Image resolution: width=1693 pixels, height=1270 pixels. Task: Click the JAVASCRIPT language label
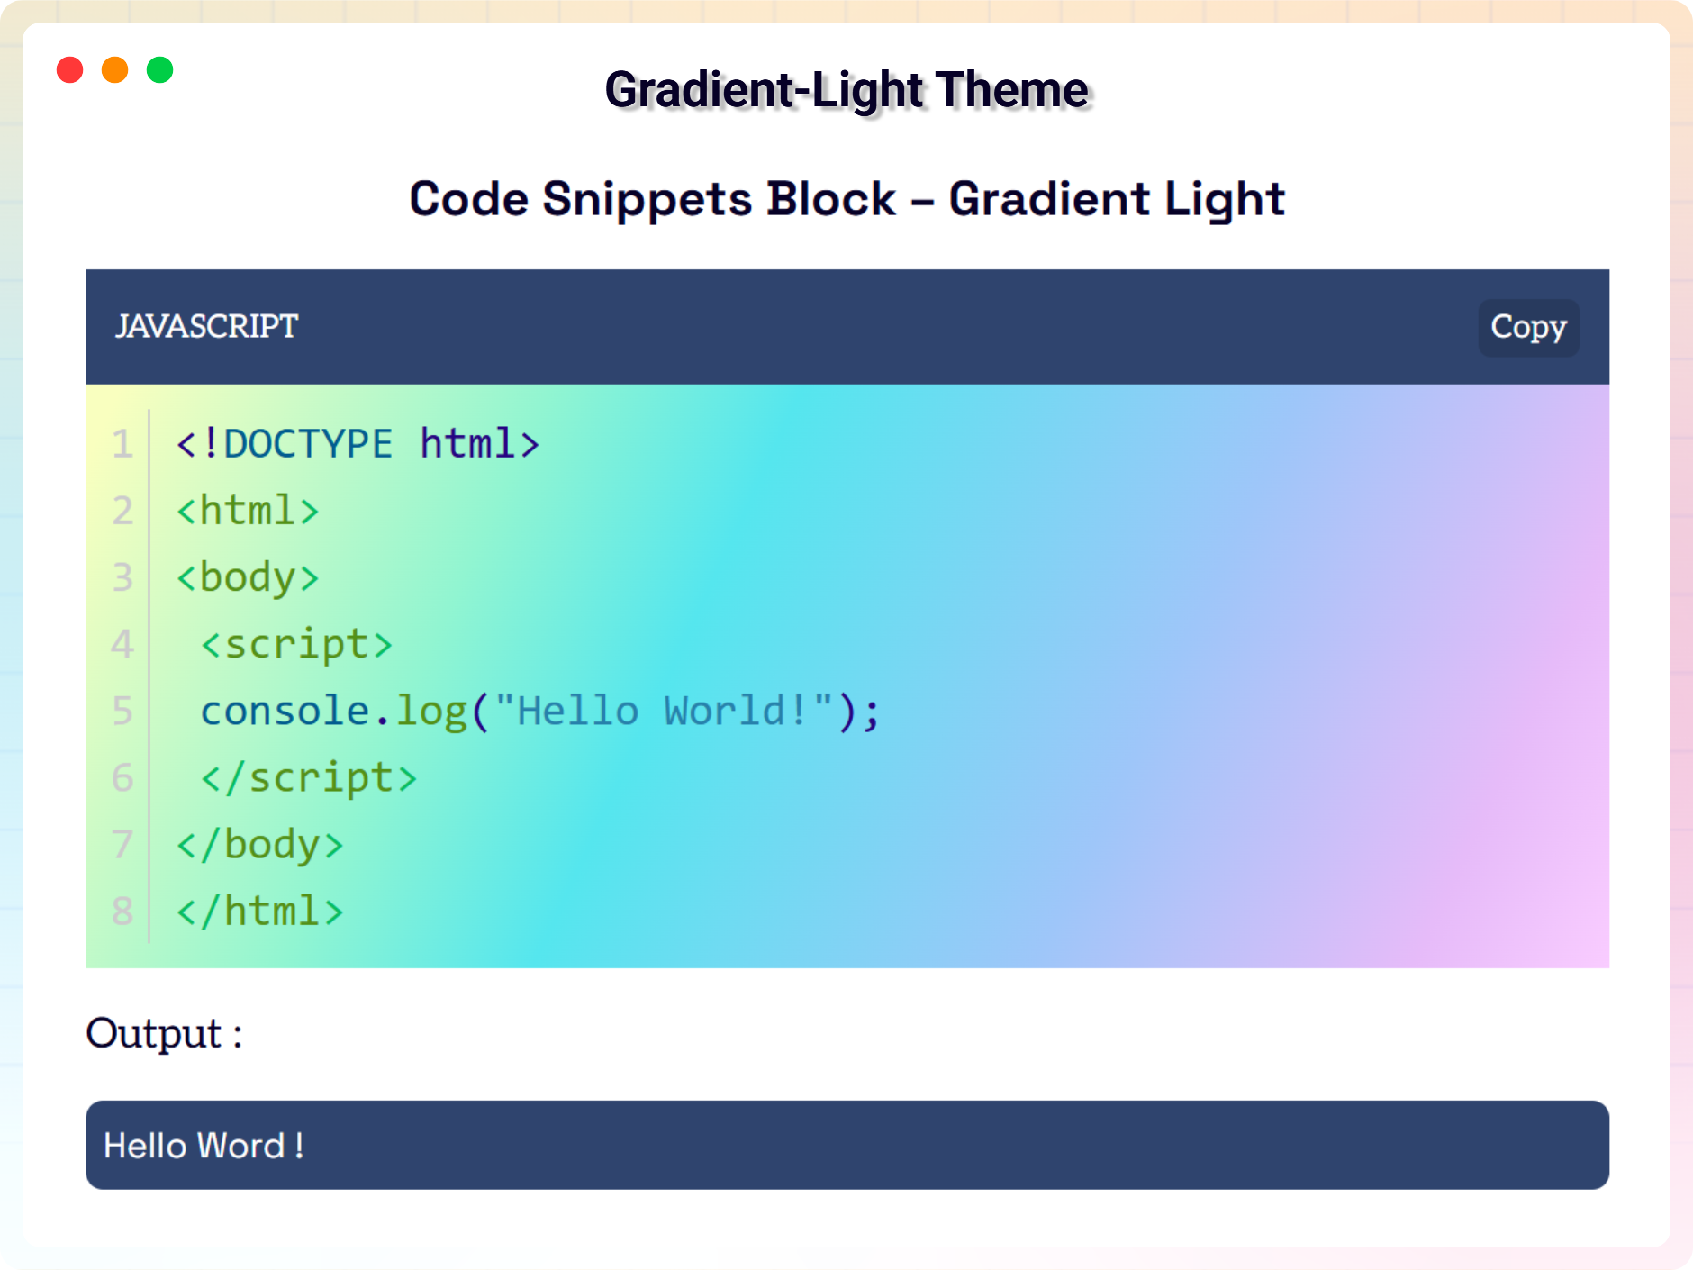[x=206, y=326]
